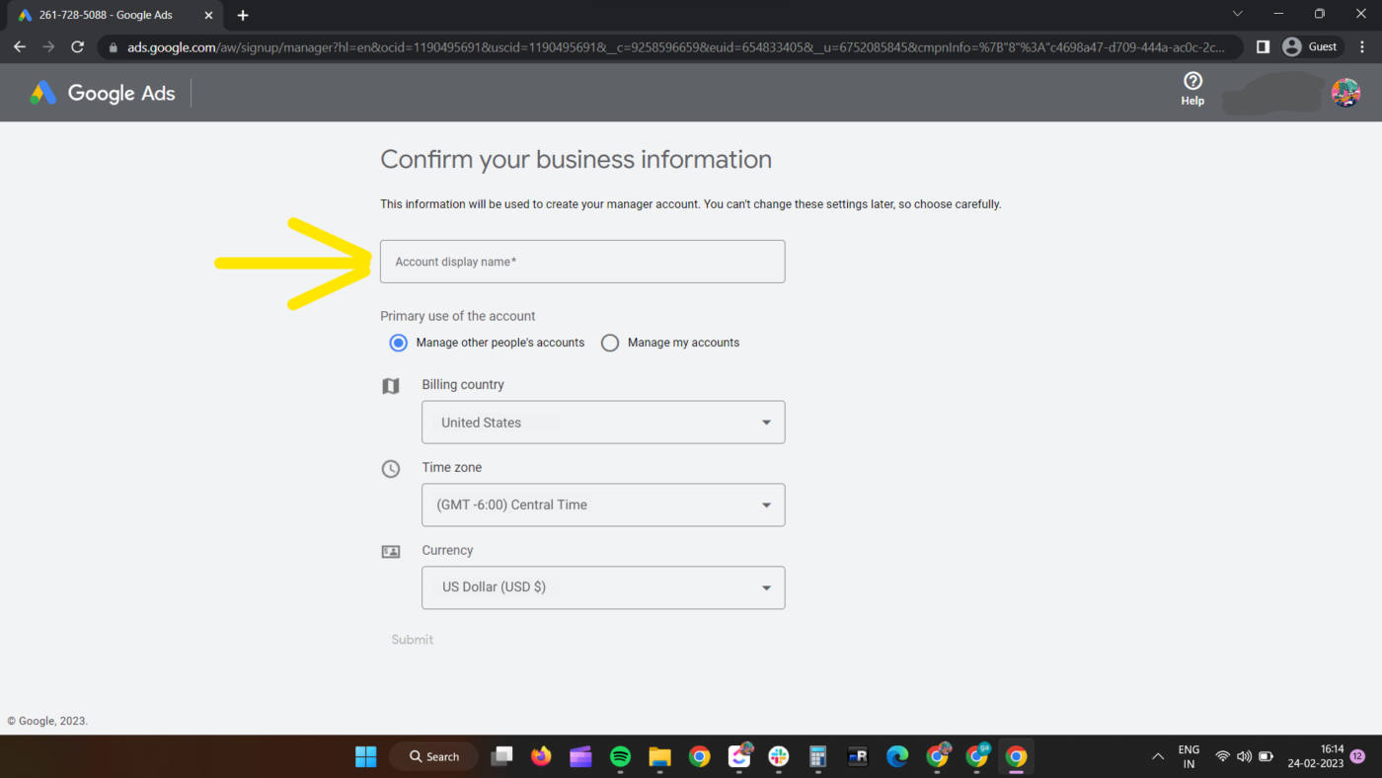Open the Time zone dropdown
1382x778 pixels.
pos(603,505)
